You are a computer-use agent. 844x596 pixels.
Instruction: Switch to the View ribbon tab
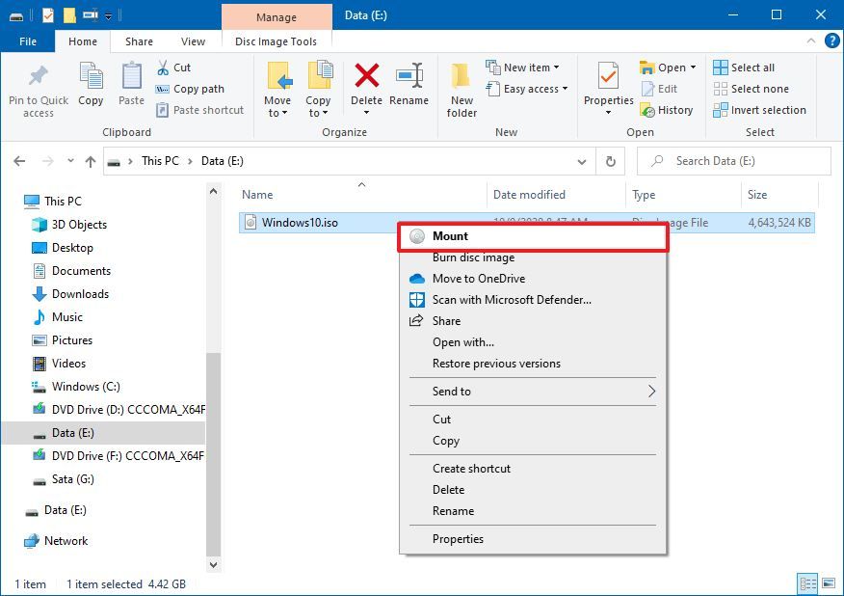click(193, 41)
